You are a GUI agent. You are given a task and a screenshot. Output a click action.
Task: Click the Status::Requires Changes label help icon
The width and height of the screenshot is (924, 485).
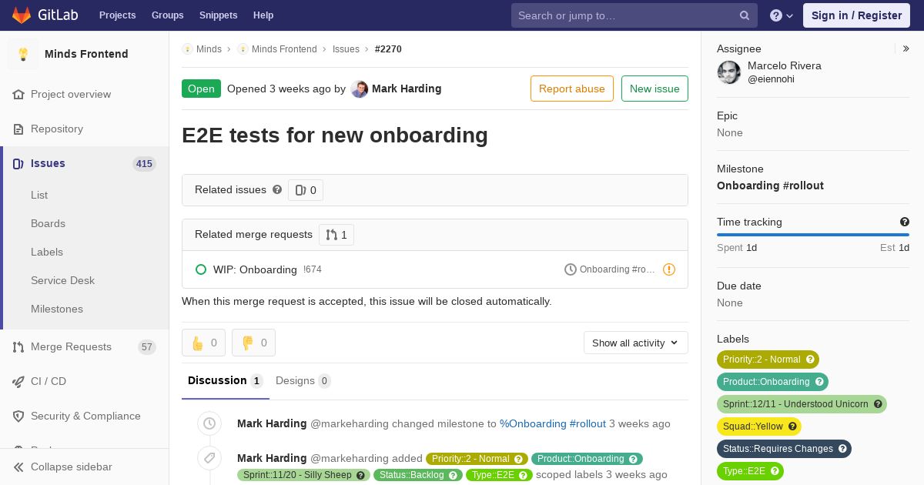842,449
